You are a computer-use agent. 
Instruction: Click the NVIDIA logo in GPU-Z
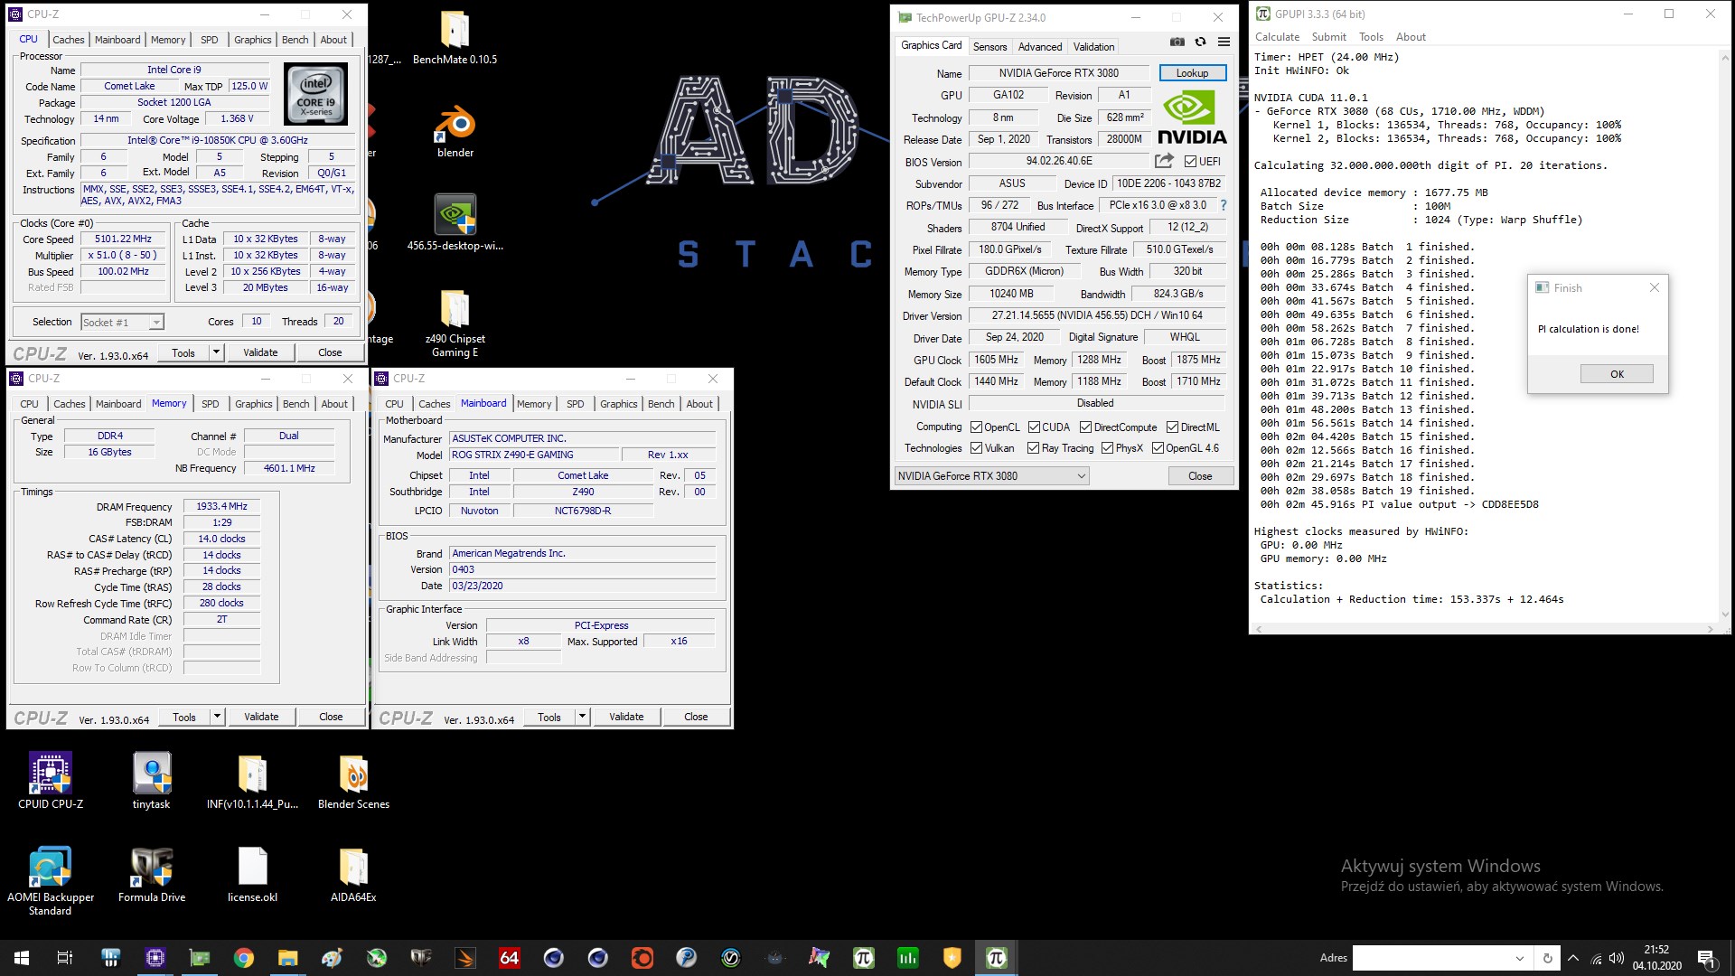point(1192,117)
